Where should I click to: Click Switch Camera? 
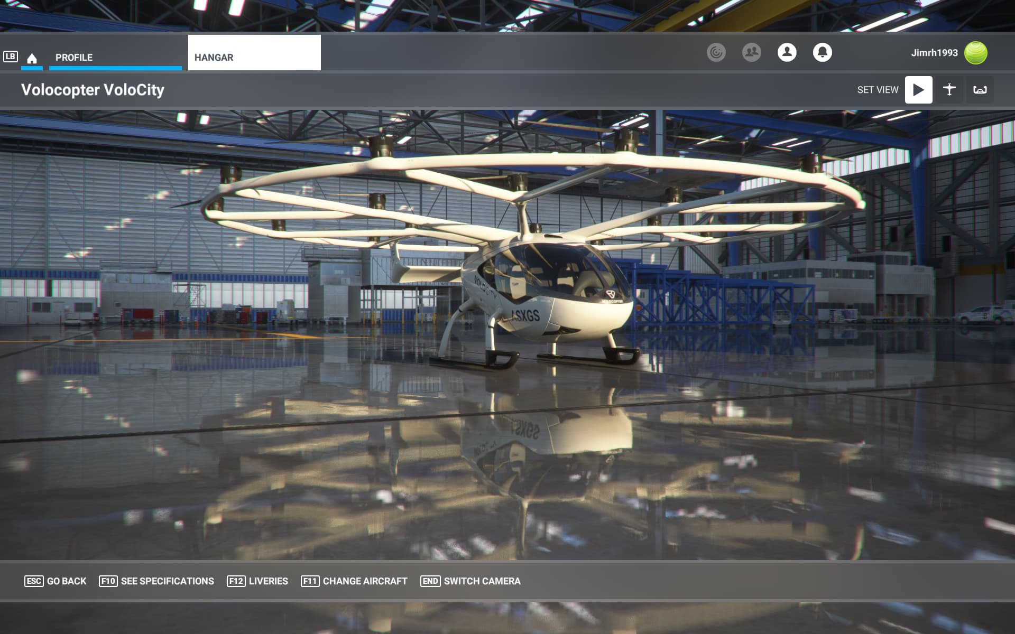(x=470, y=581)
